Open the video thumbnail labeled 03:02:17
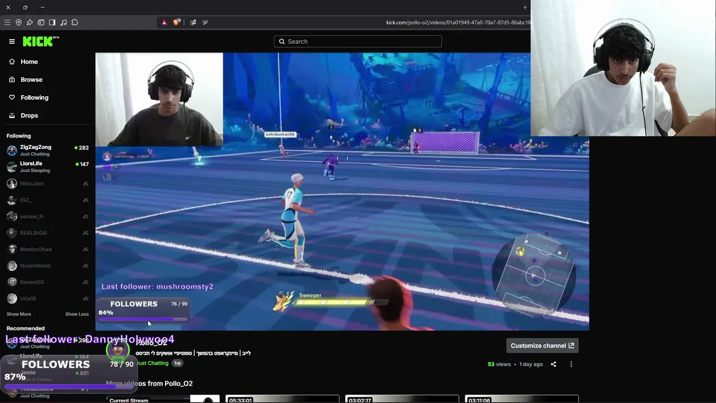Viewport: 716px width, 403px height. pos(402,399)
